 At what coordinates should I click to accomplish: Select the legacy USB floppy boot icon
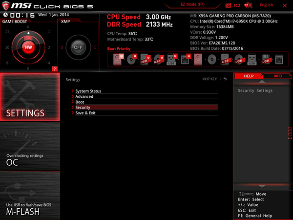coord(266,60)
